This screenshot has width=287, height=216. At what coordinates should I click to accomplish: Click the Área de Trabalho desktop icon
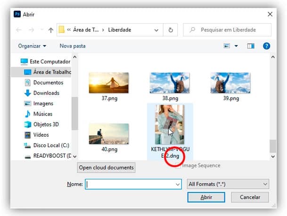point(28,72)
